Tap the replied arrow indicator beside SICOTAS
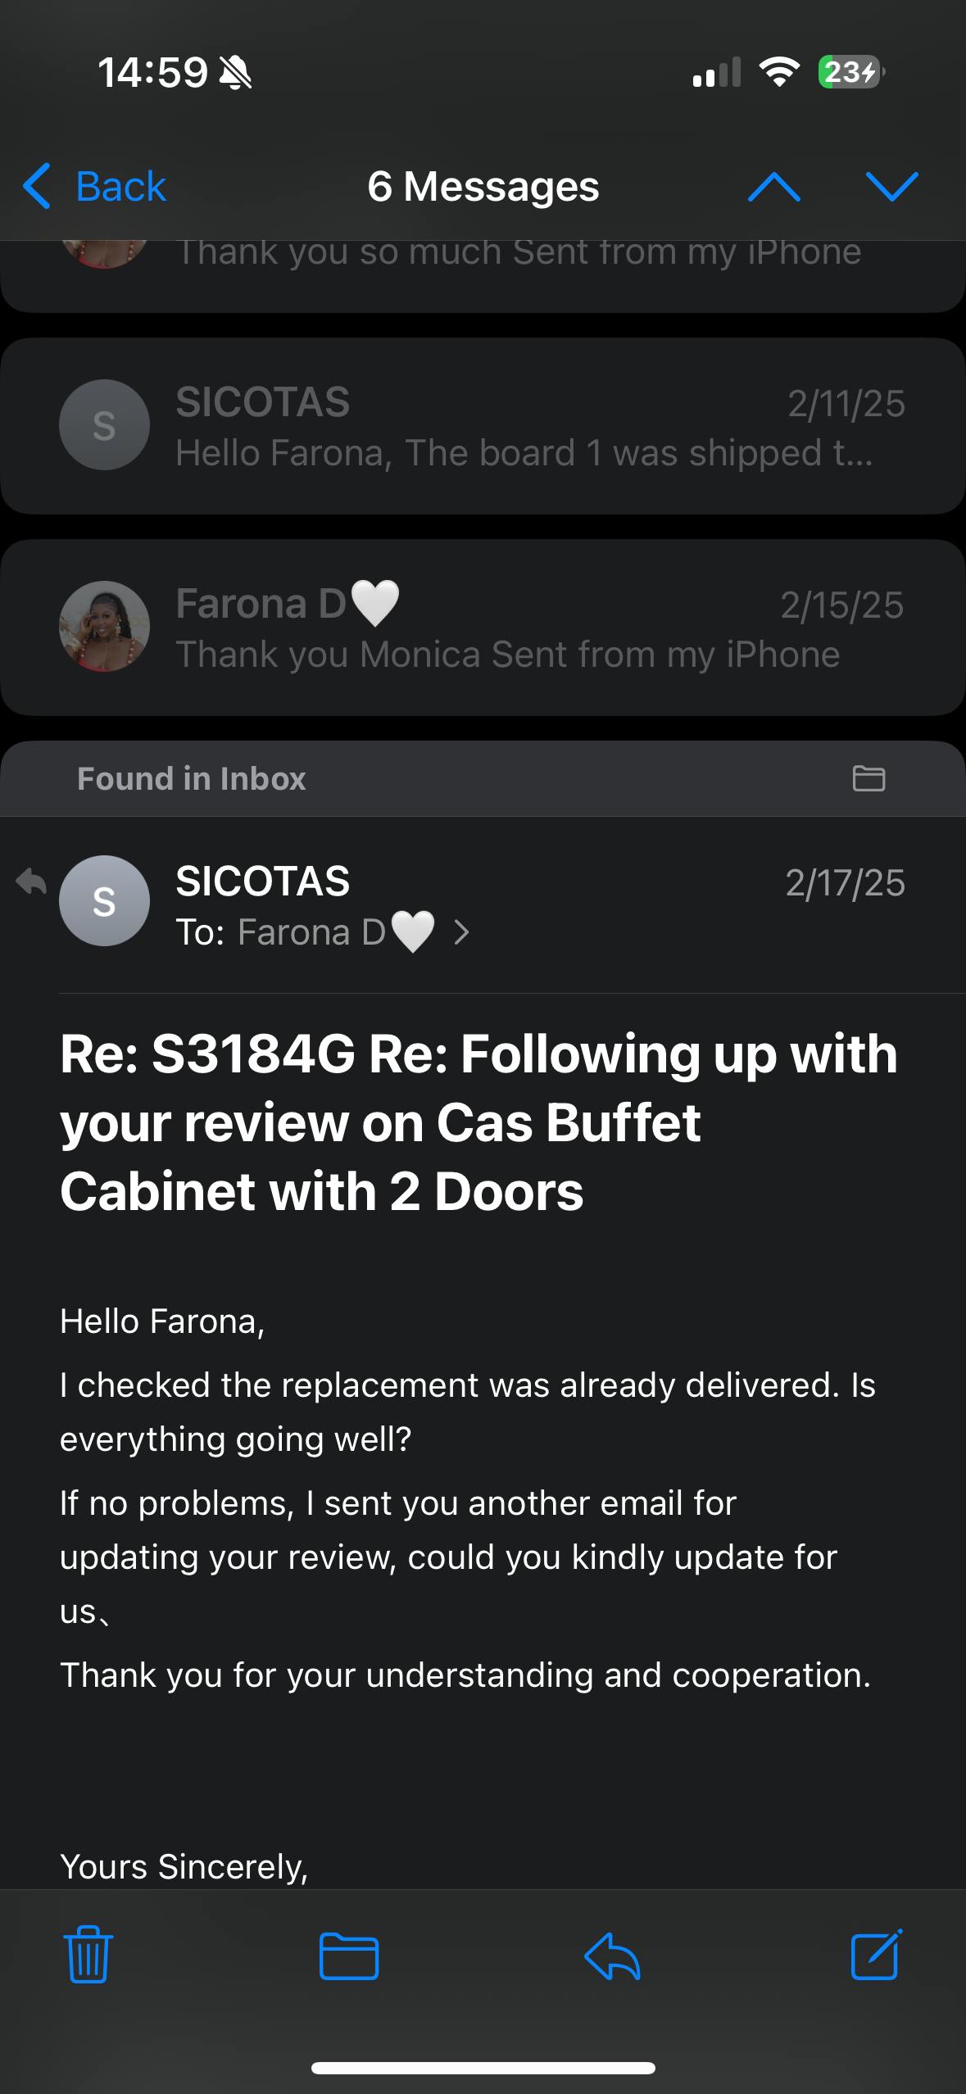Image resolution: width=966 pixels, height=2094 pixels. click(x=31, y=882)
